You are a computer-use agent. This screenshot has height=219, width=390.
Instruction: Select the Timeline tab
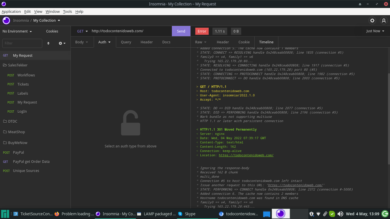tap(266, 42)
